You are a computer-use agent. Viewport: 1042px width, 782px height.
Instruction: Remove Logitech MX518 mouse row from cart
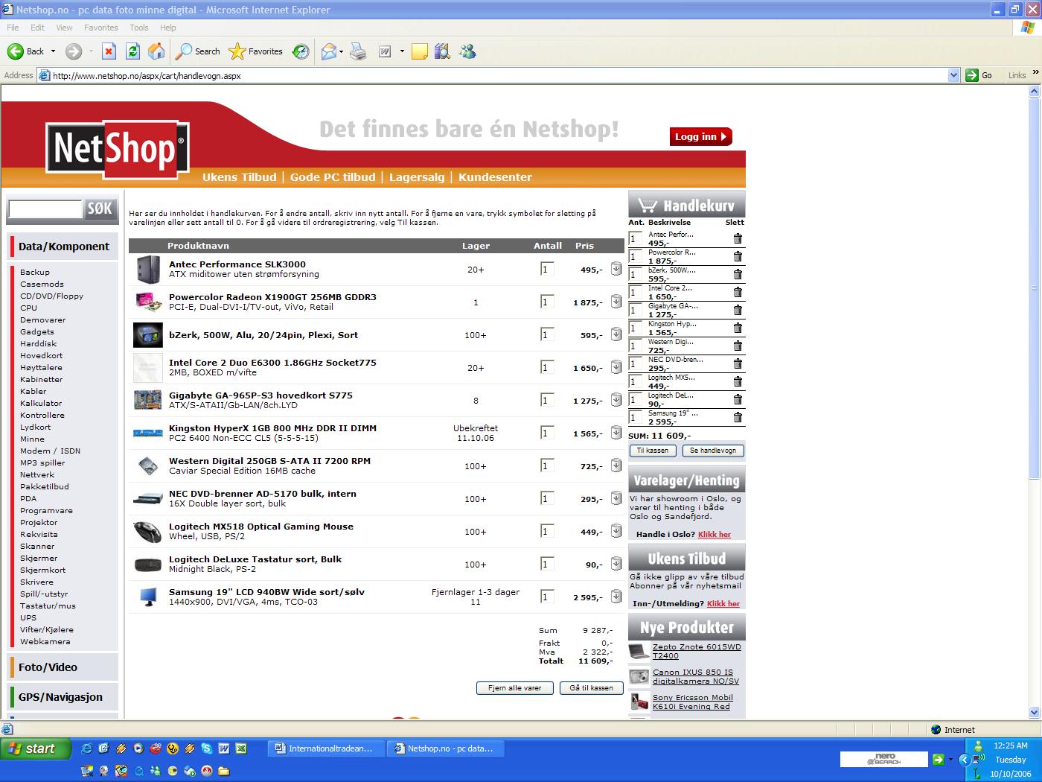coord(616,531)
